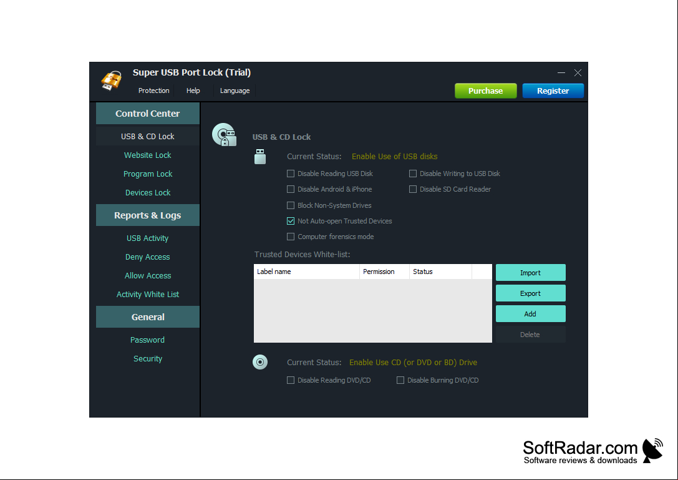The image size is (678, 480).
Task: Open Devices Lock section
Action: [x=147, y=192]
